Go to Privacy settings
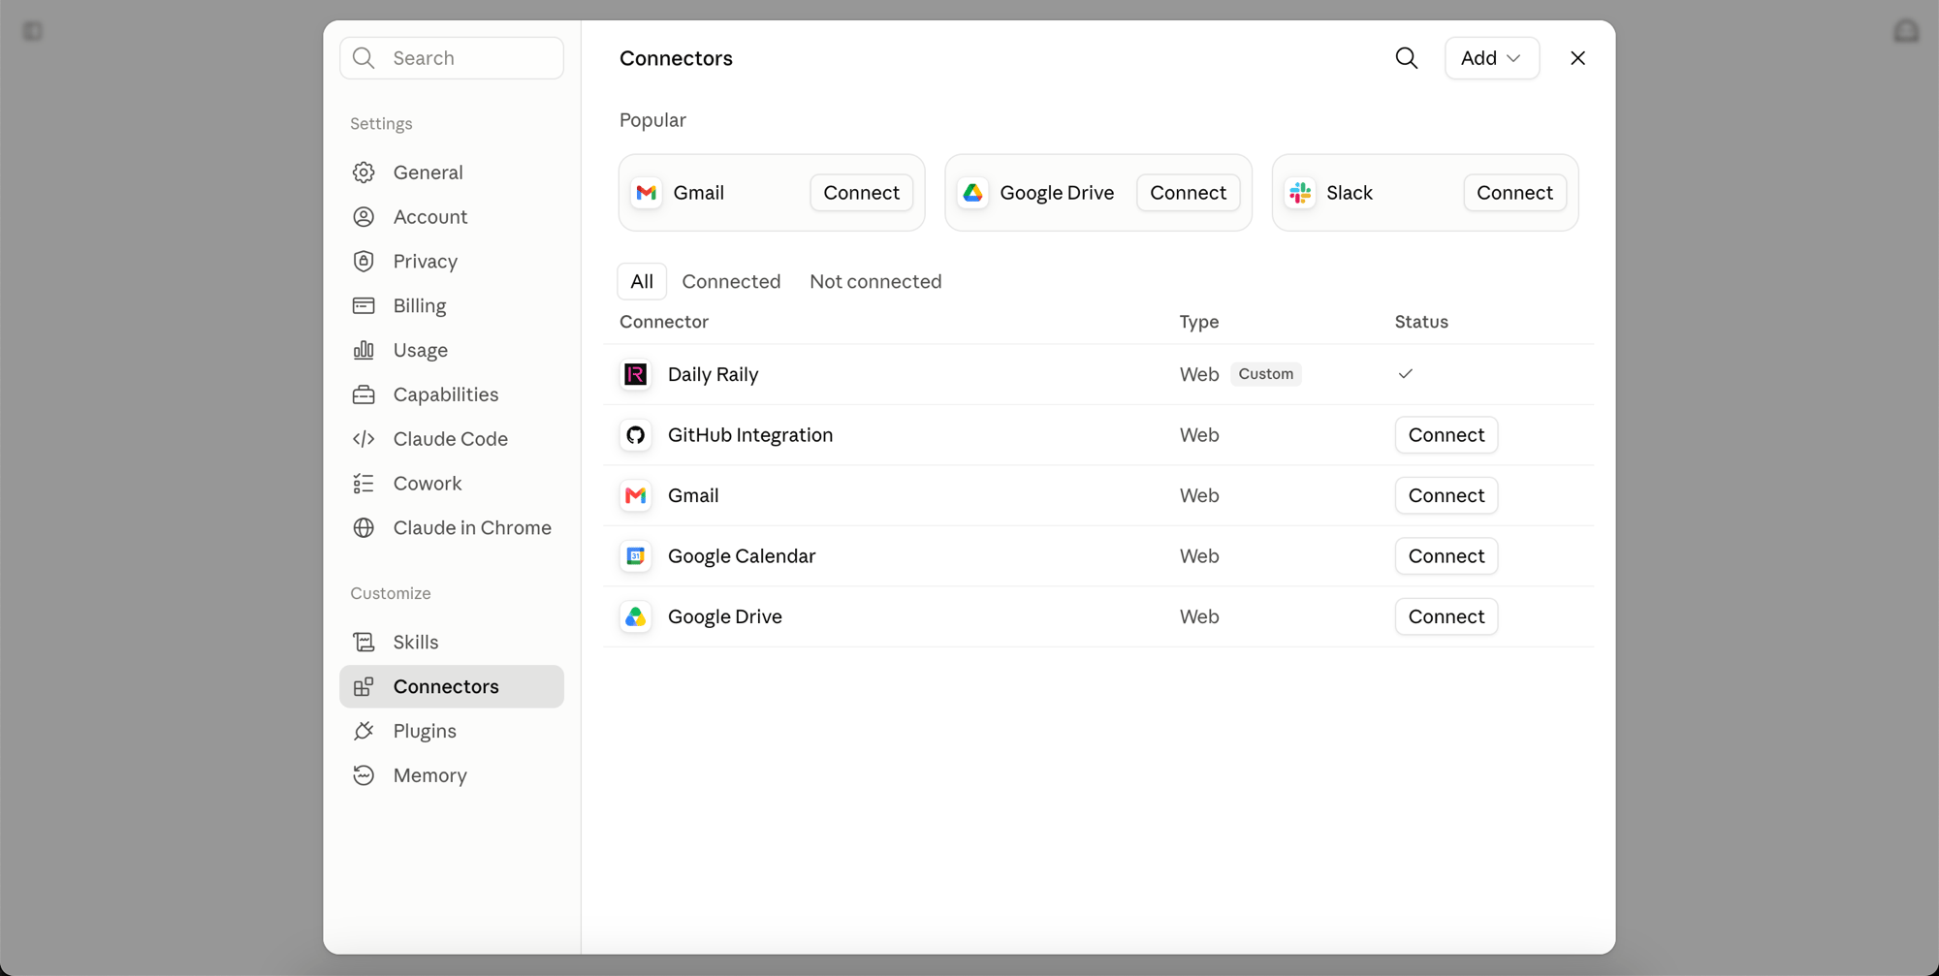The image size is (1939, 976). 452,262
